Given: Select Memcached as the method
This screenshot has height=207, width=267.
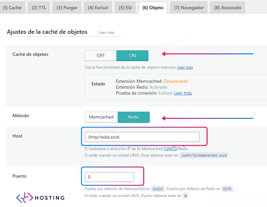Looking at the screenshot, I should [x=101, y=117].
